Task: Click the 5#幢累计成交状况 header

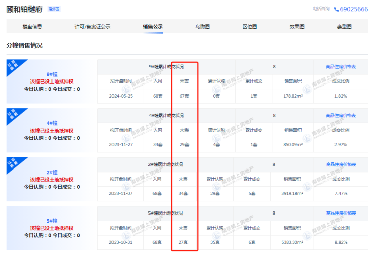Action: [x=166, y=213]
